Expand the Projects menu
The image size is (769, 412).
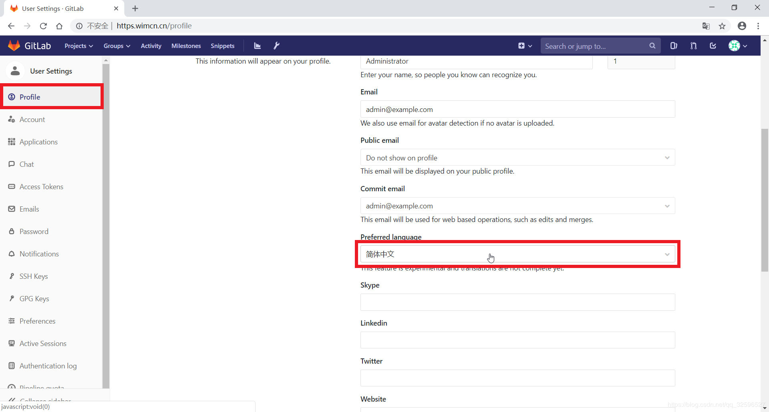coord(79,46)
